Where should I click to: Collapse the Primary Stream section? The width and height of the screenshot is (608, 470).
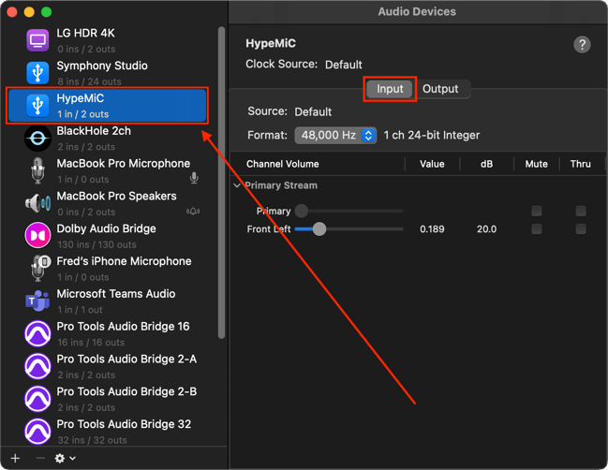[x=237, y=185]
